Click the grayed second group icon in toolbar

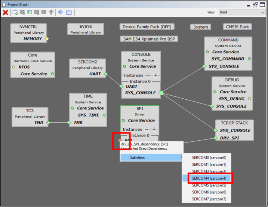pyautogui.click(x=22, y=12)
